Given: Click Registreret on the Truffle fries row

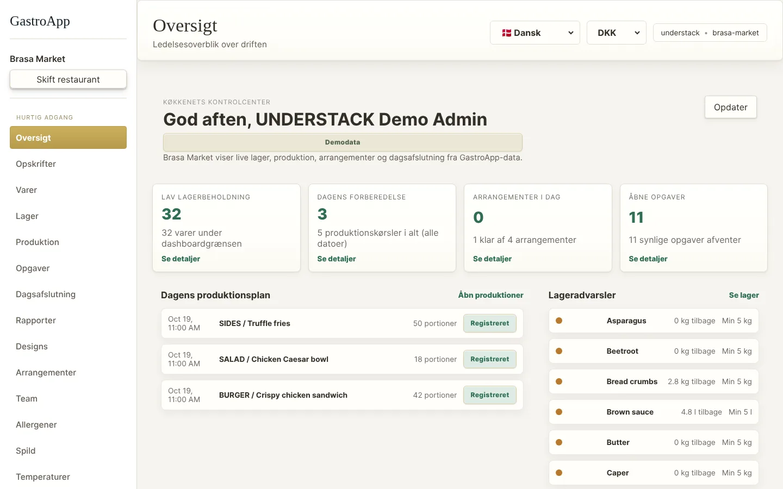Looking at the screenshot, I should pos(490,323).
